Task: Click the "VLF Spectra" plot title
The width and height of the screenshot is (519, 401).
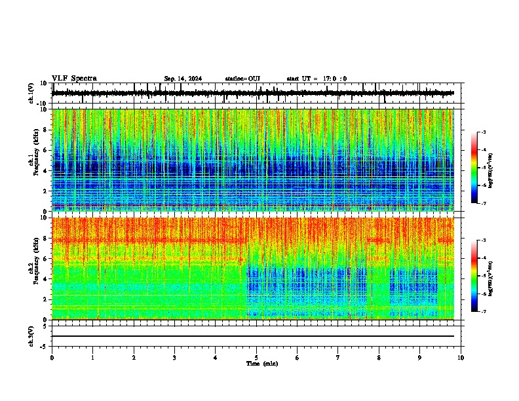Action: 74,79
